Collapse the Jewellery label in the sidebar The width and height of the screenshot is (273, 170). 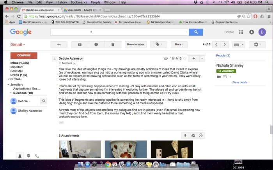[8, 84]
